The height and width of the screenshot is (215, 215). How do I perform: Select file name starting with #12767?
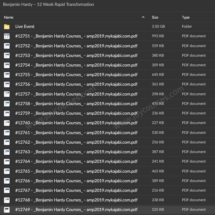coord(76,191)
